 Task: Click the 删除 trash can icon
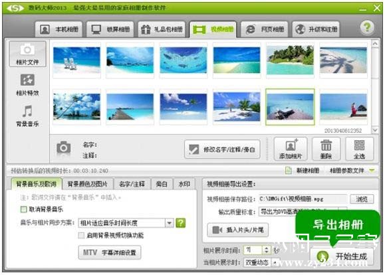tap(326, 149)
